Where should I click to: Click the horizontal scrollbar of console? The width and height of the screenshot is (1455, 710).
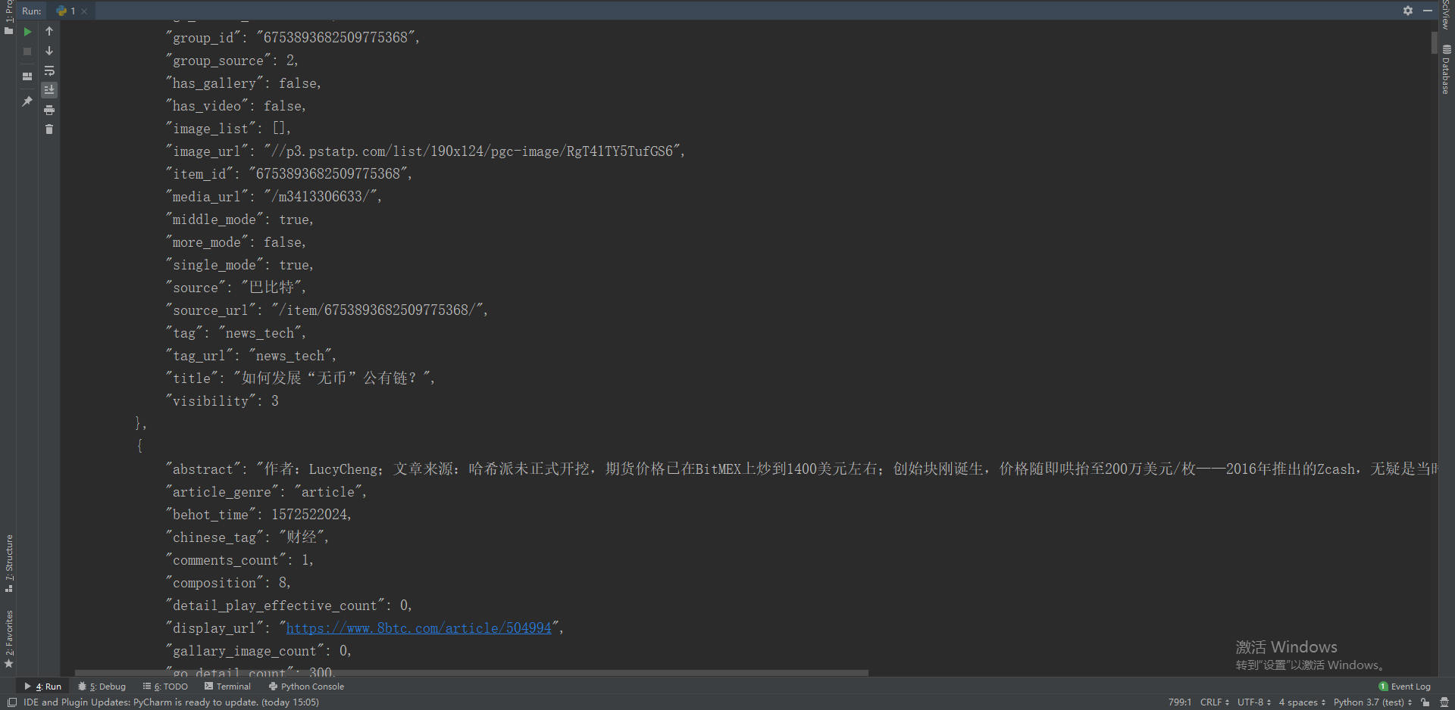tap(471, 672)
